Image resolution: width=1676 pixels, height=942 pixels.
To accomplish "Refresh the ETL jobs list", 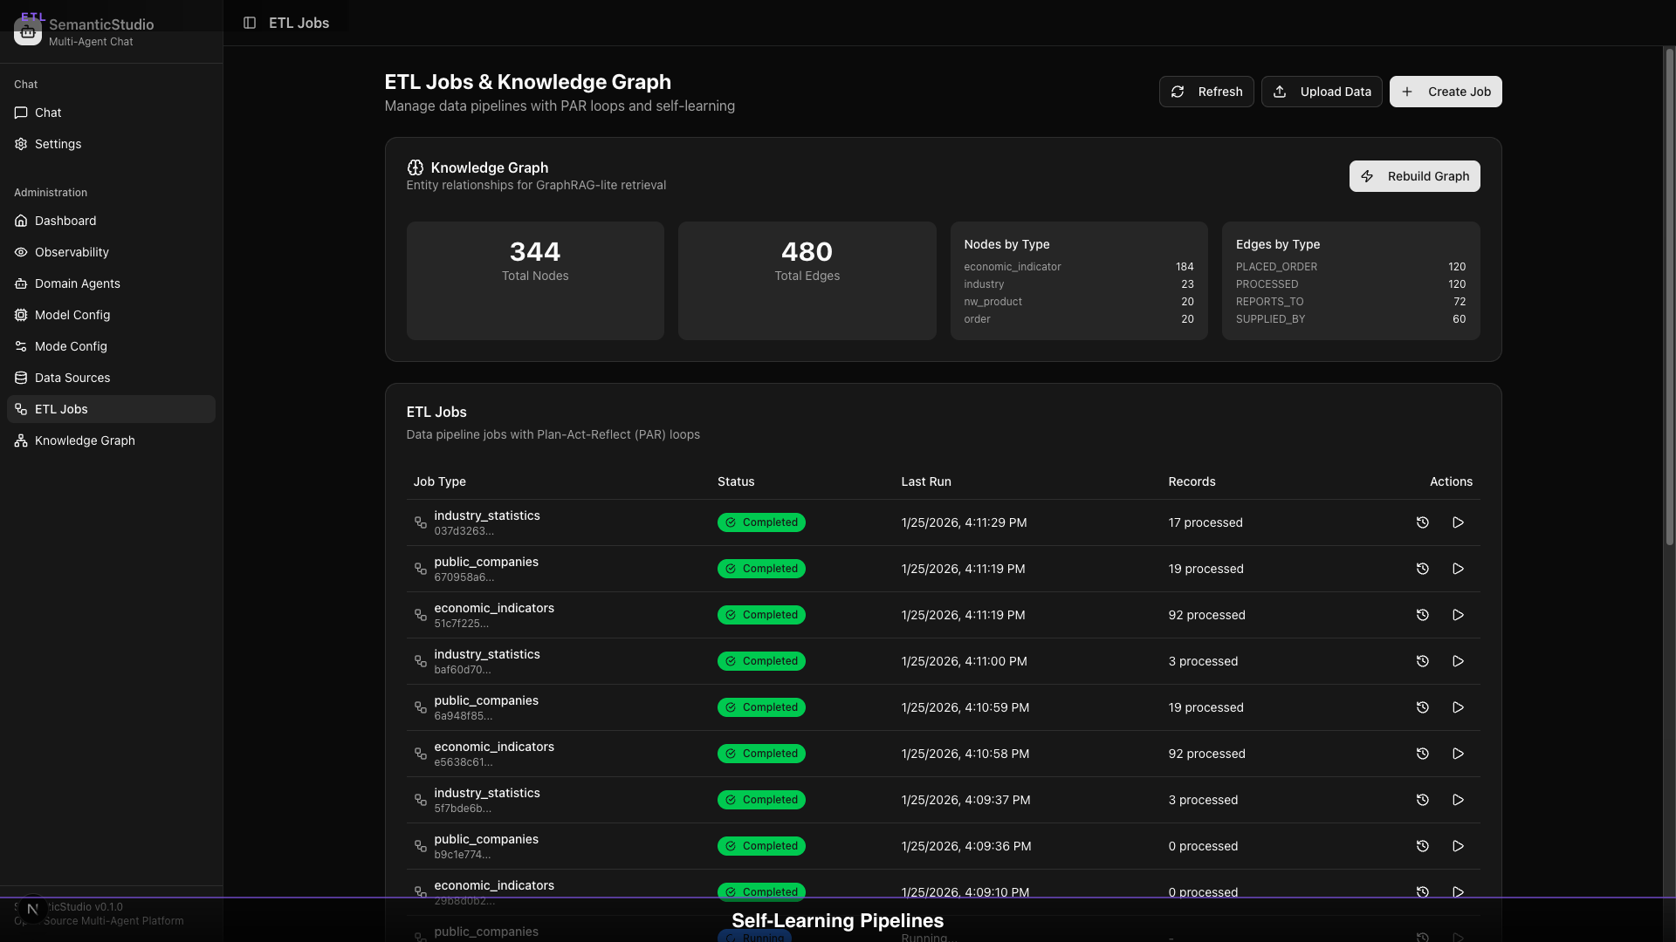I will point(1207,92).
